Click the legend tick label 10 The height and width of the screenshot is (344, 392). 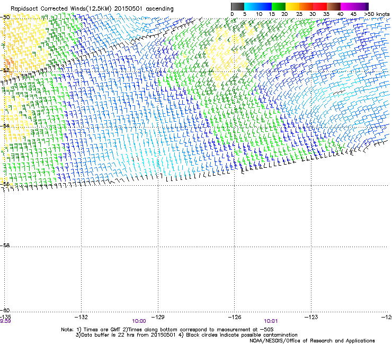[x=259, y=14]
